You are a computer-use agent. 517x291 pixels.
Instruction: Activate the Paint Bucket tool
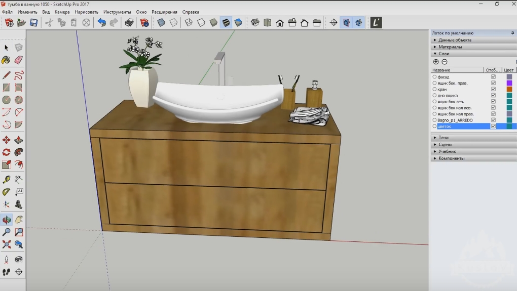click(x=6, y=60)
